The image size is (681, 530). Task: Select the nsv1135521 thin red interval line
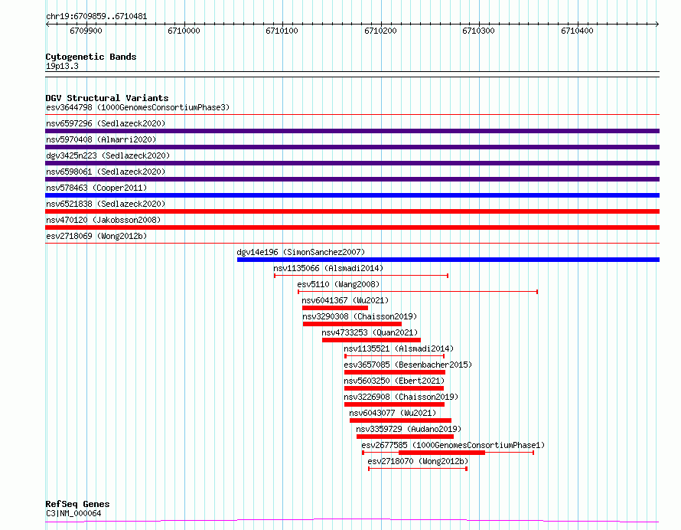coord(394,356)
